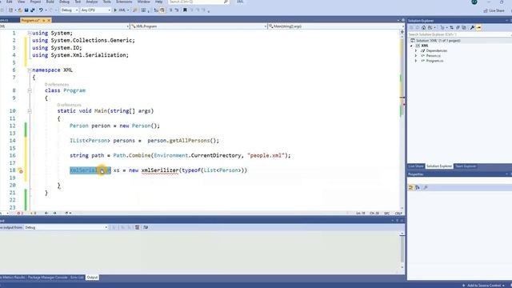Toggle Word Wrap in Output toolbar
The image size is (512, 288).
click(x=146, y=227)
